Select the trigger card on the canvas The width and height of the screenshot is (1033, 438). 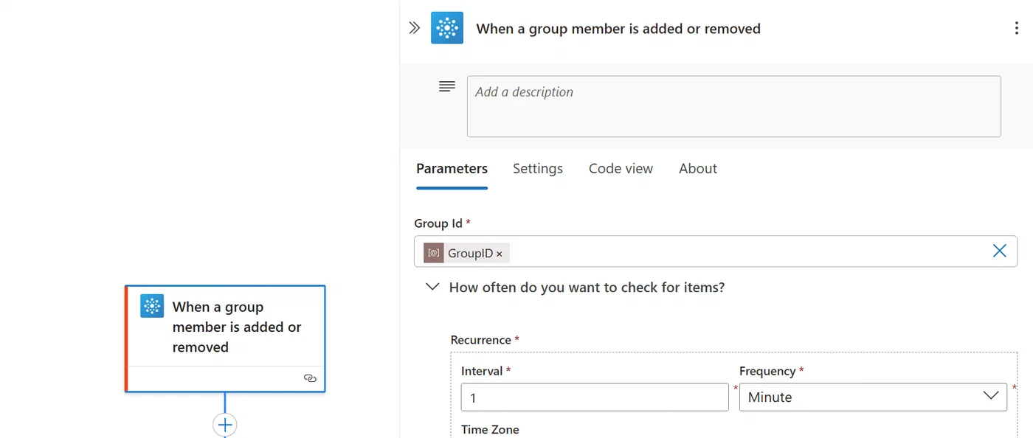(x=225, y=338)
